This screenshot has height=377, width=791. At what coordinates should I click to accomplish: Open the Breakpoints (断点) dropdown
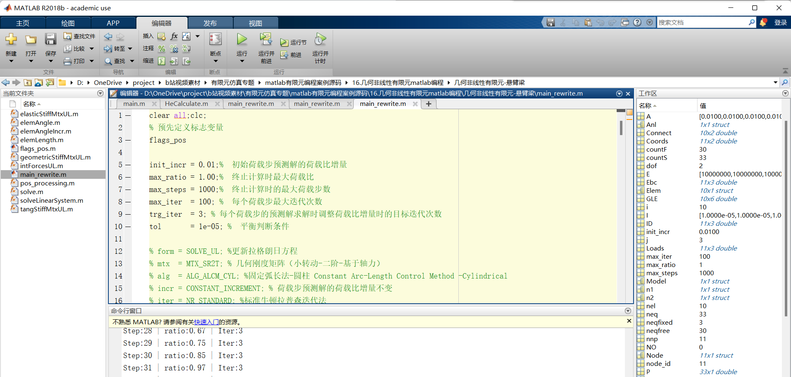pos(215,61)
